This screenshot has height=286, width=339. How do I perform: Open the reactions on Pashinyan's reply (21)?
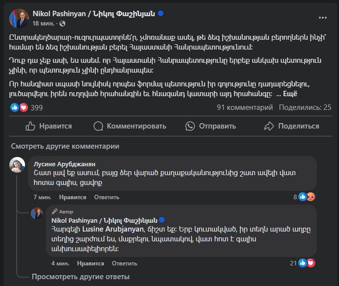click(x=306, y=263)
